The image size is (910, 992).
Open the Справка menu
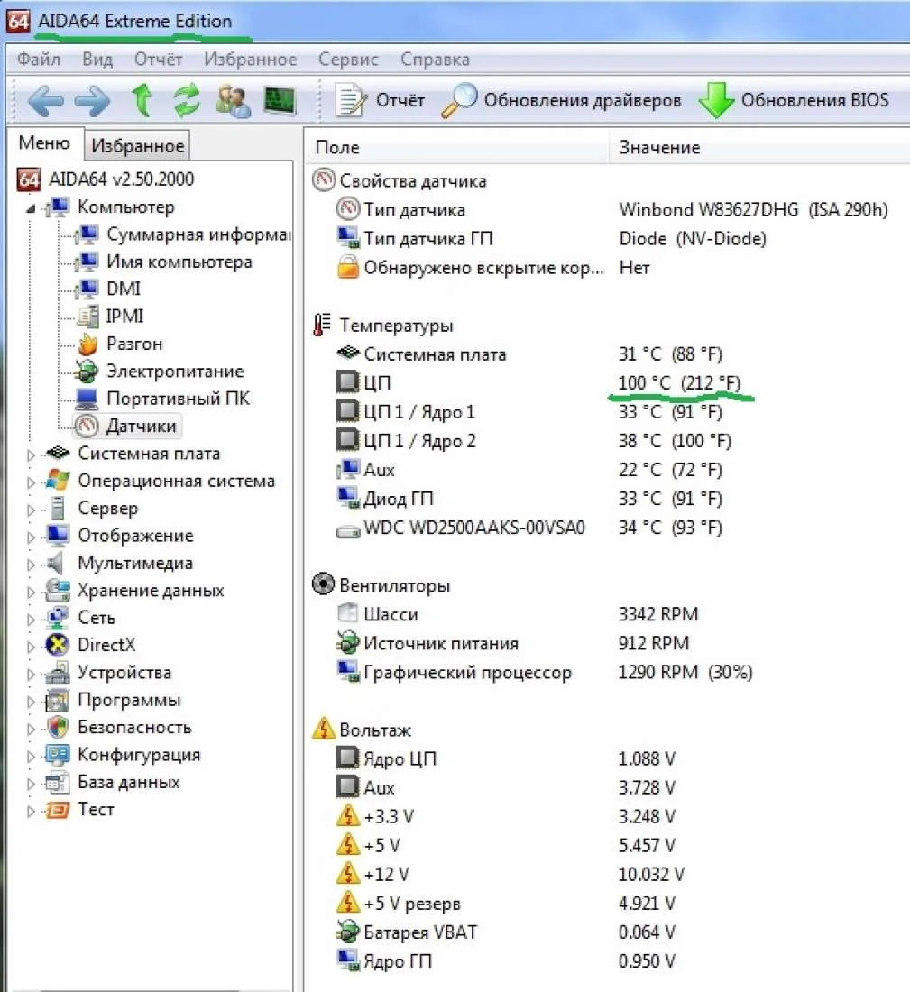point(435,60)
